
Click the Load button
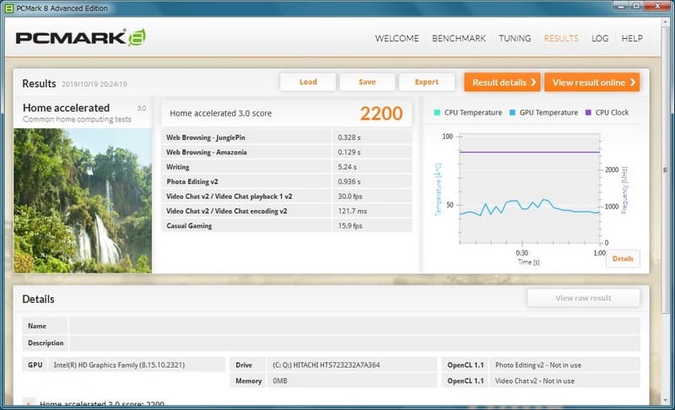pyautogui.click(x=308, y=82)
